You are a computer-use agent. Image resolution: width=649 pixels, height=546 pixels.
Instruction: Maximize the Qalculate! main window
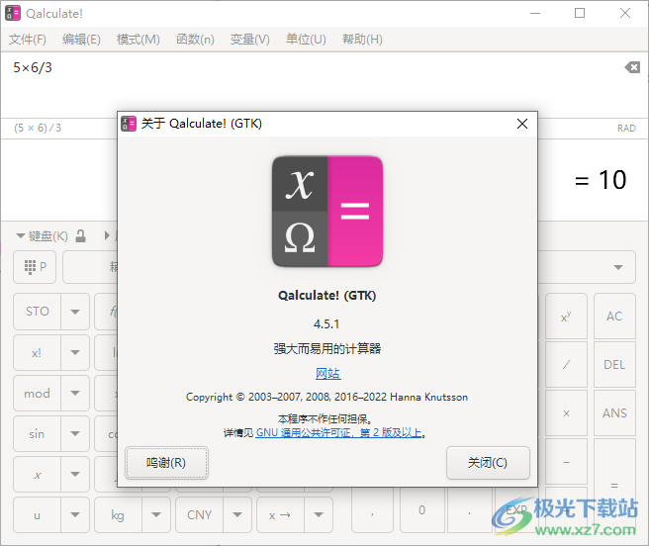point(580,13)
